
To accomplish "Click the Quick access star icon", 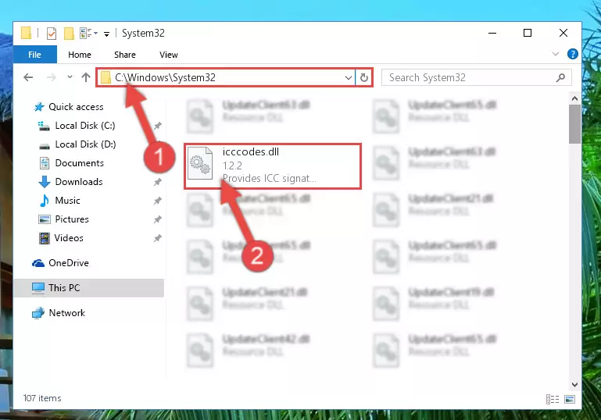I will coord(39,107).
